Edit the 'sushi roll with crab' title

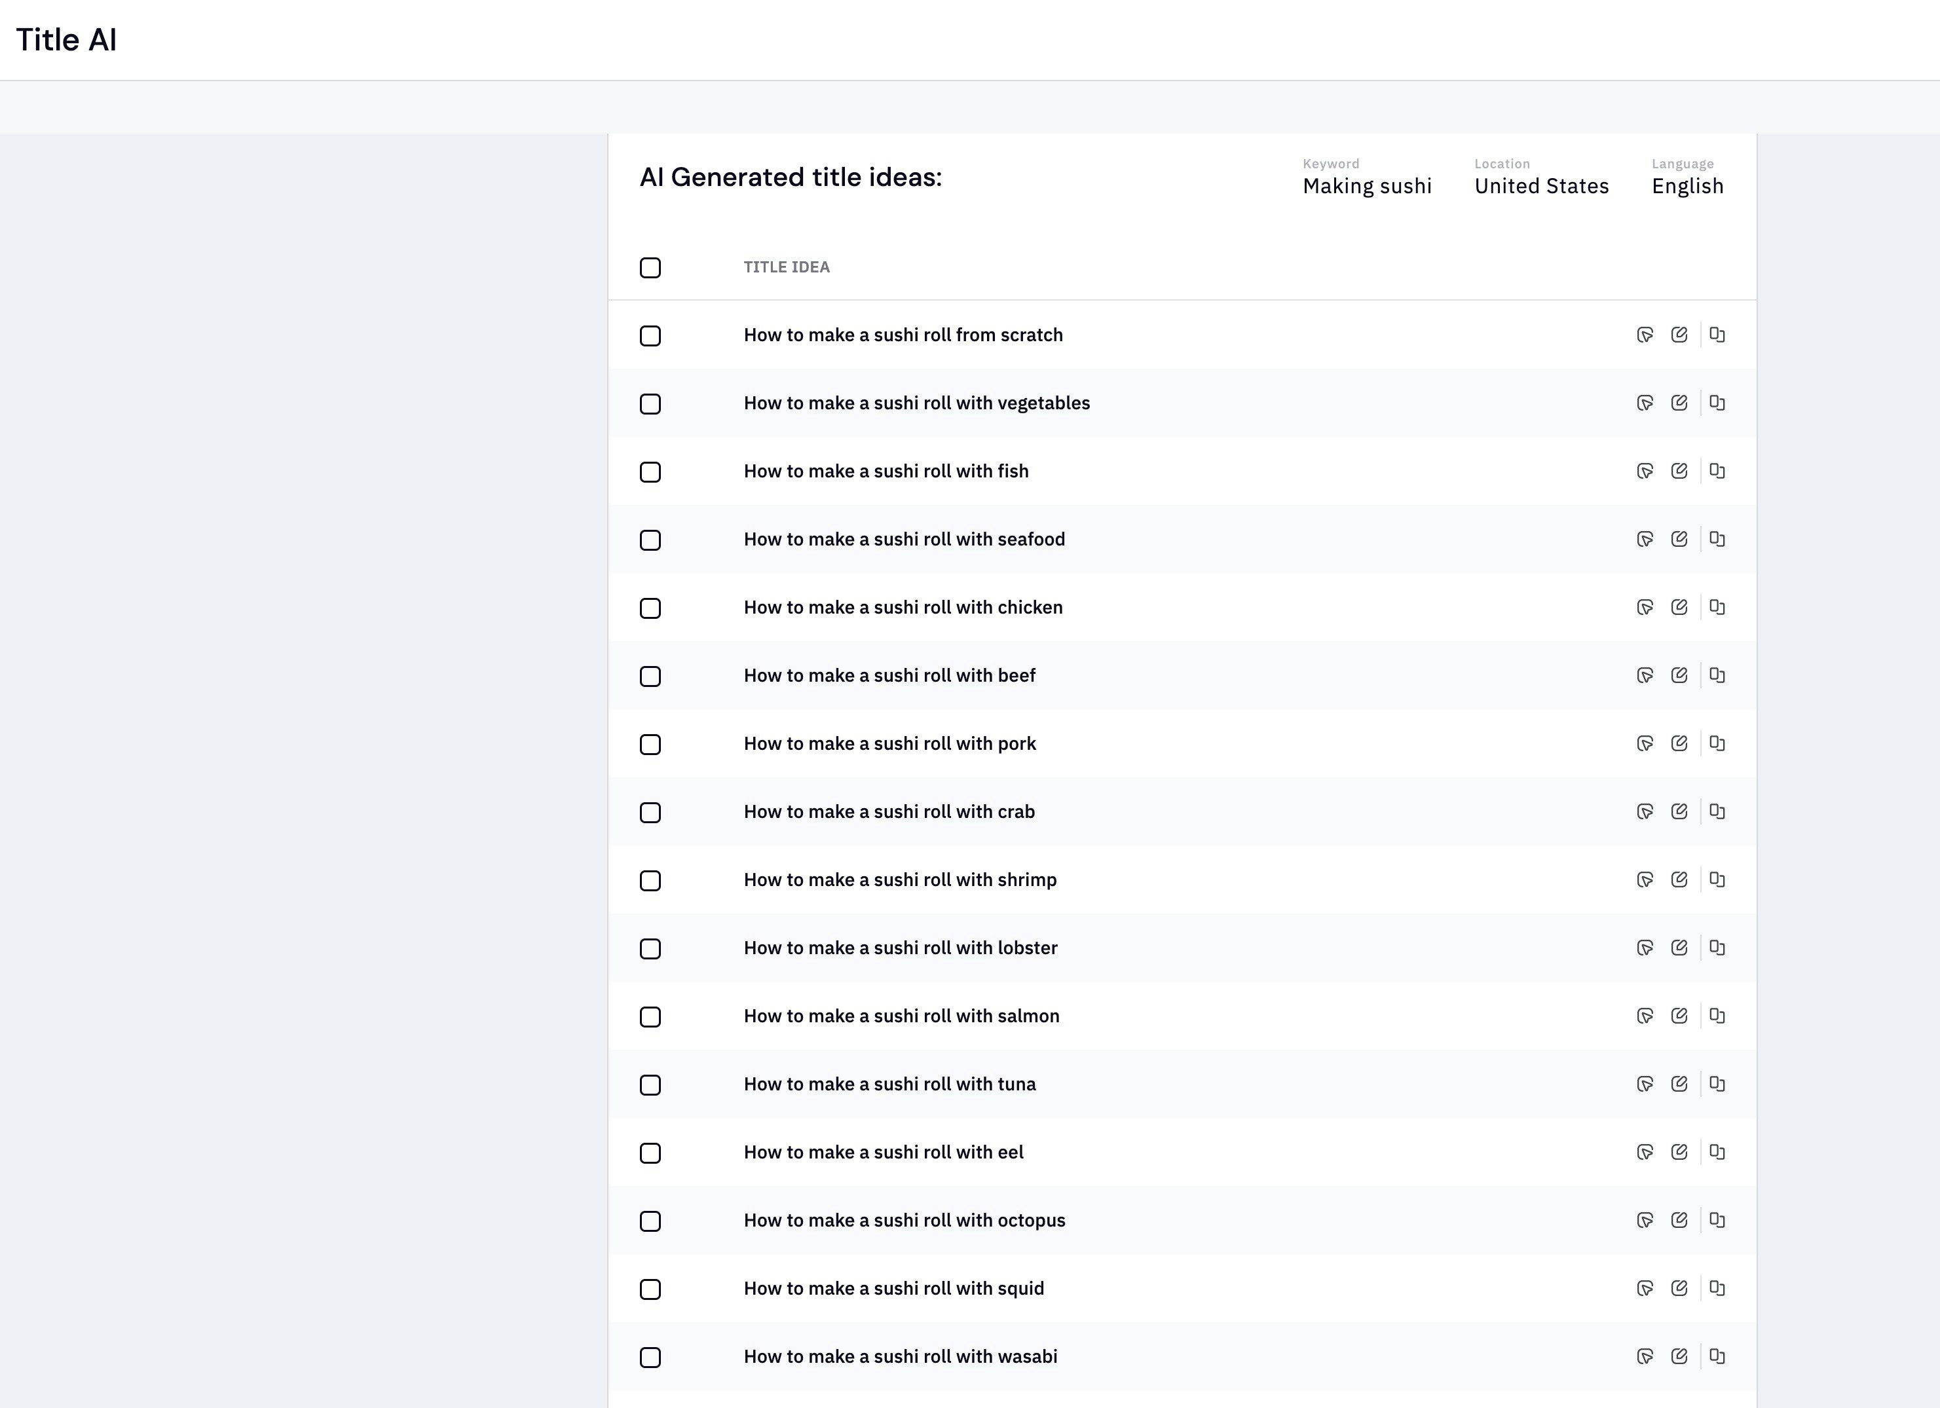pyautogui.click(x=1679, y=812)
